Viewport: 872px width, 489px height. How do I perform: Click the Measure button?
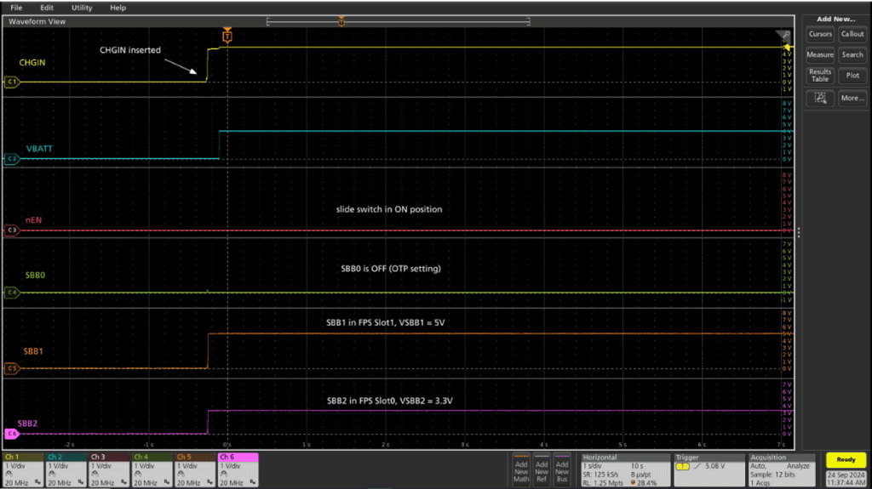(820, 54)
